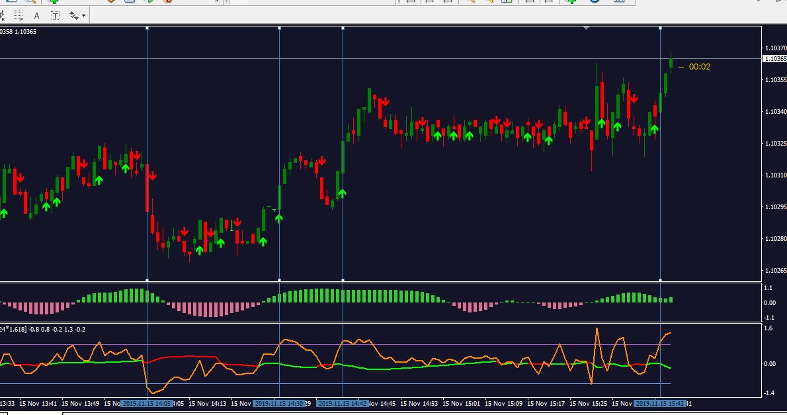Viewport: 787px width, 415px height.
Task: Expand the Arrows tool dropdown arrow
Action: pos(83,16)
